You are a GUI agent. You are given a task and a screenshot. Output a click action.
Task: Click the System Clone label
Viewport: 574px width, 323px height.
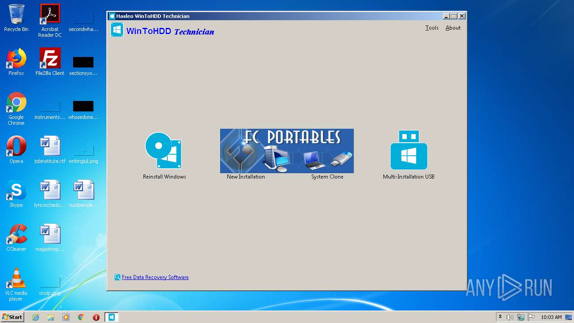tap(327, 177)
